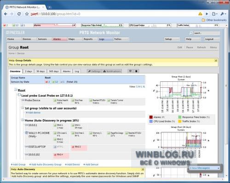Collapse the Root tree node

(16, 90)
